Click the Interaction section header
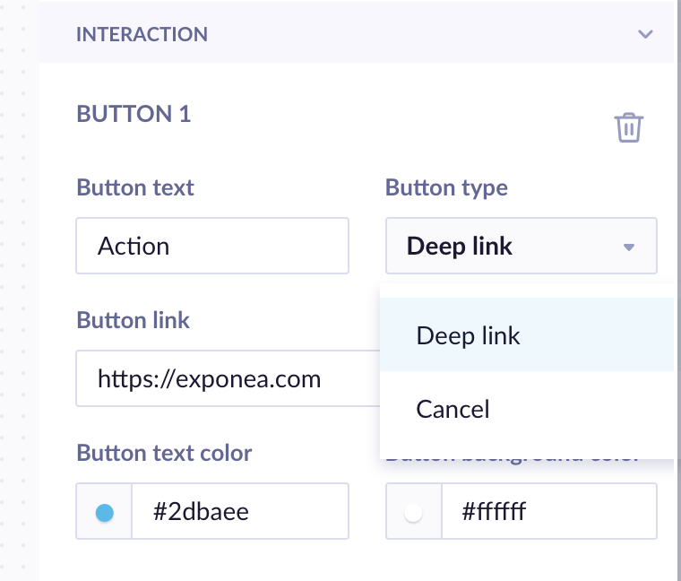The height and width of the screenshot is (581, 681). pyautogui.click(x=142, y=35)
